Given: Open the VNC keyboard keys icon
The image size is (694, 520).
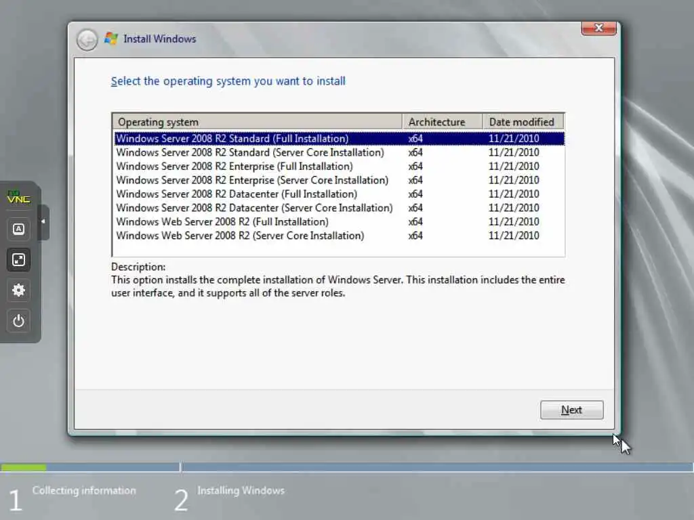Looking at the screenshot, I should [18, 229].
